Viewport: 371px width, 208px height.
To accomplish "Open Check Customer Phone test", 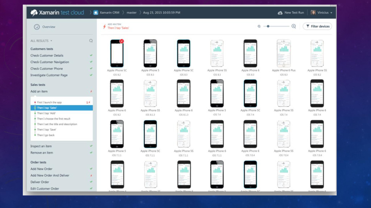I will (47, 69).
